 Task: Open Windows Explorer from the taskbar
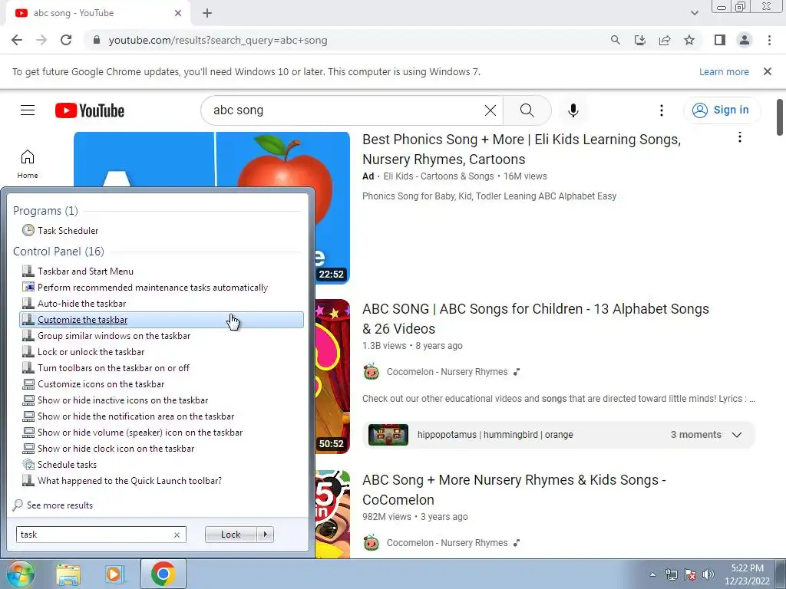(68, 574)
